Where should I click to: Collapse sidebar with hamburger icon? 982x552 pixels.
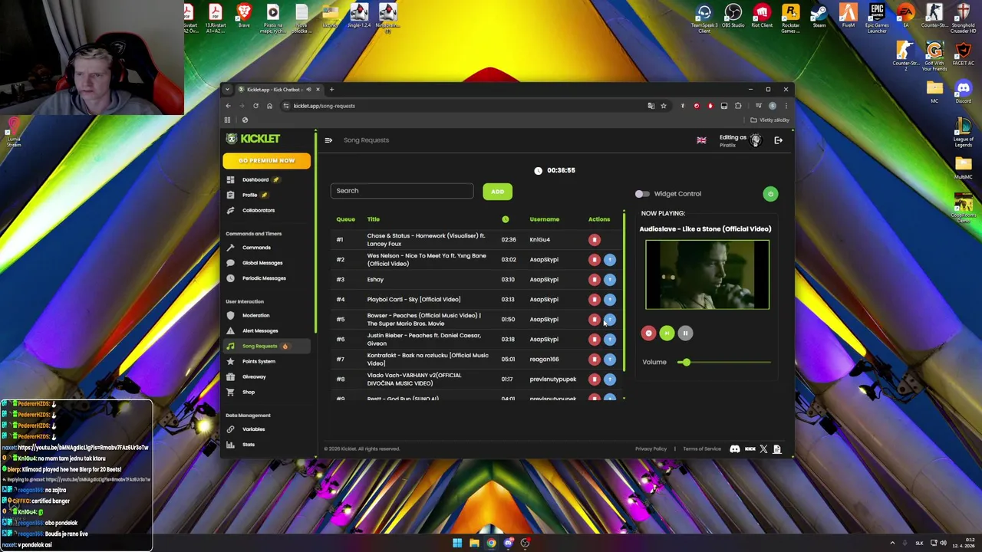[328, 140]
